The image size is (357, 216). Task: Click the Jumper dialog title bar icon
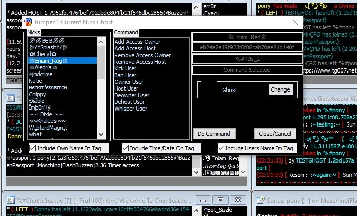point(30,23)
